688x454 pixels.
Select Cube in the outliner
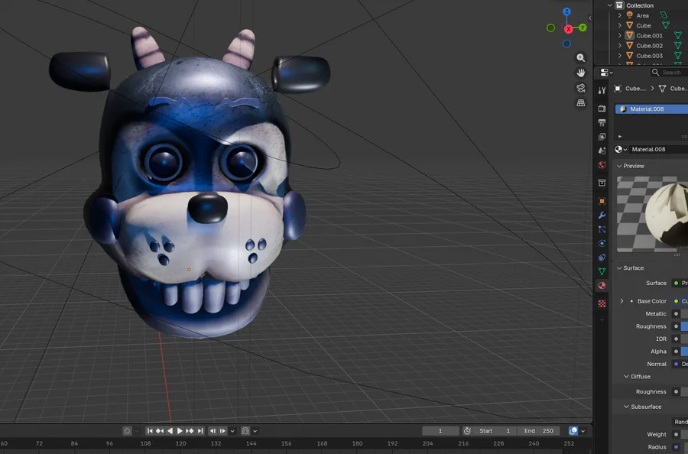pos(644,25)
